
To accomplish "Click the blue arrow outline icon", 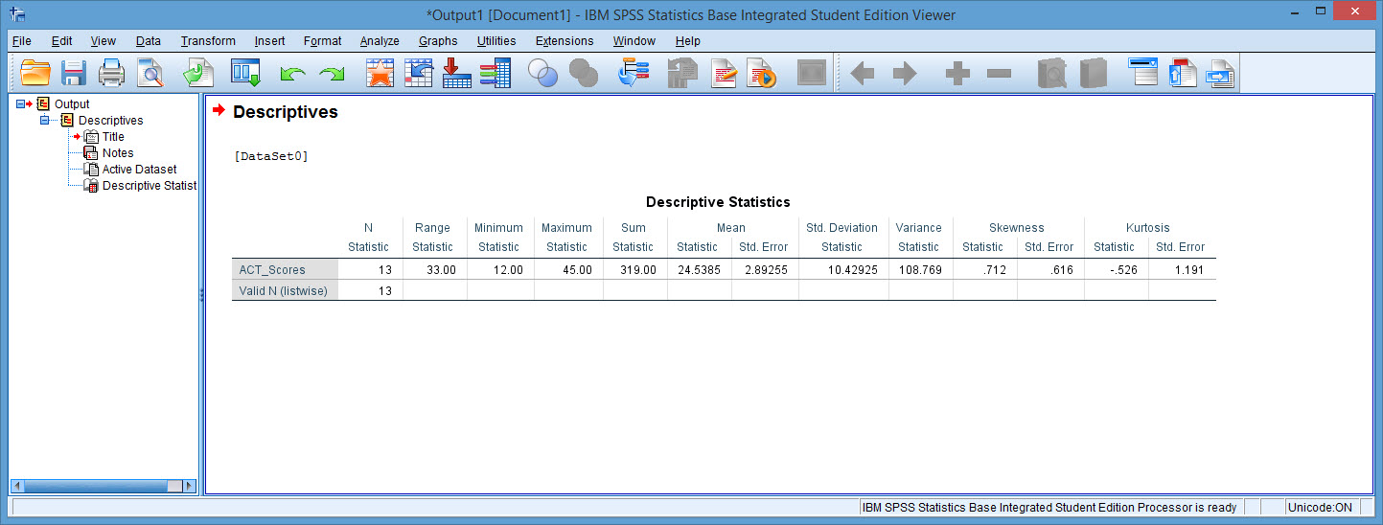I will point(634,74).
